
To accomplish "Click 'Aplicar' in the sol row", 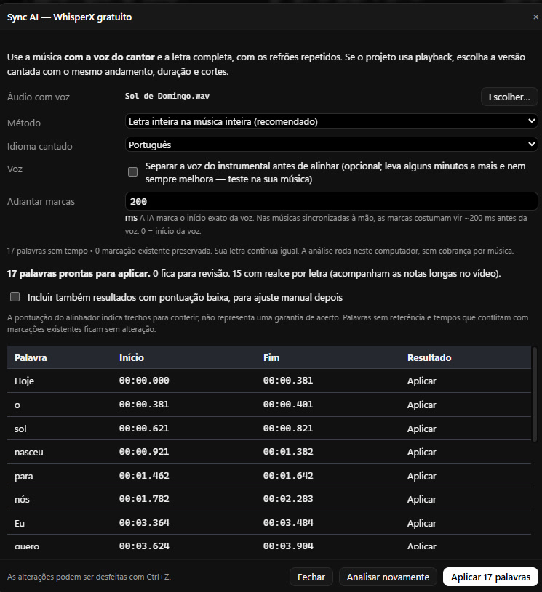I will [422, 429].
